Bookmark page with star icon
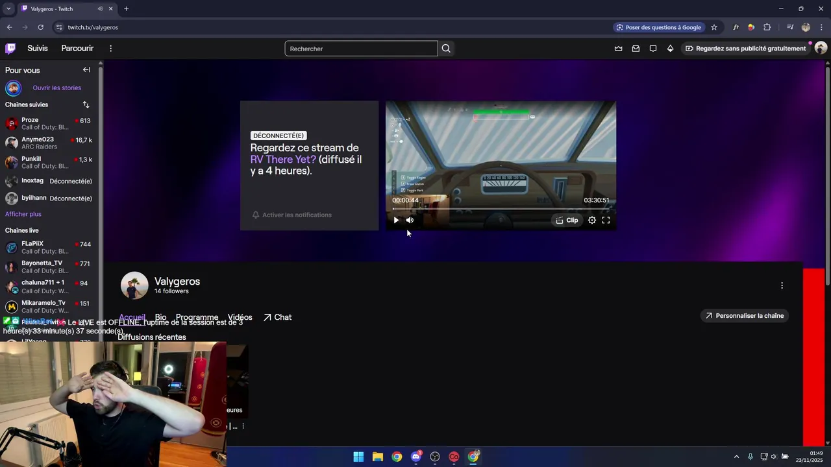Viewport: 831px width, 467px height. [x=714, y=27]
